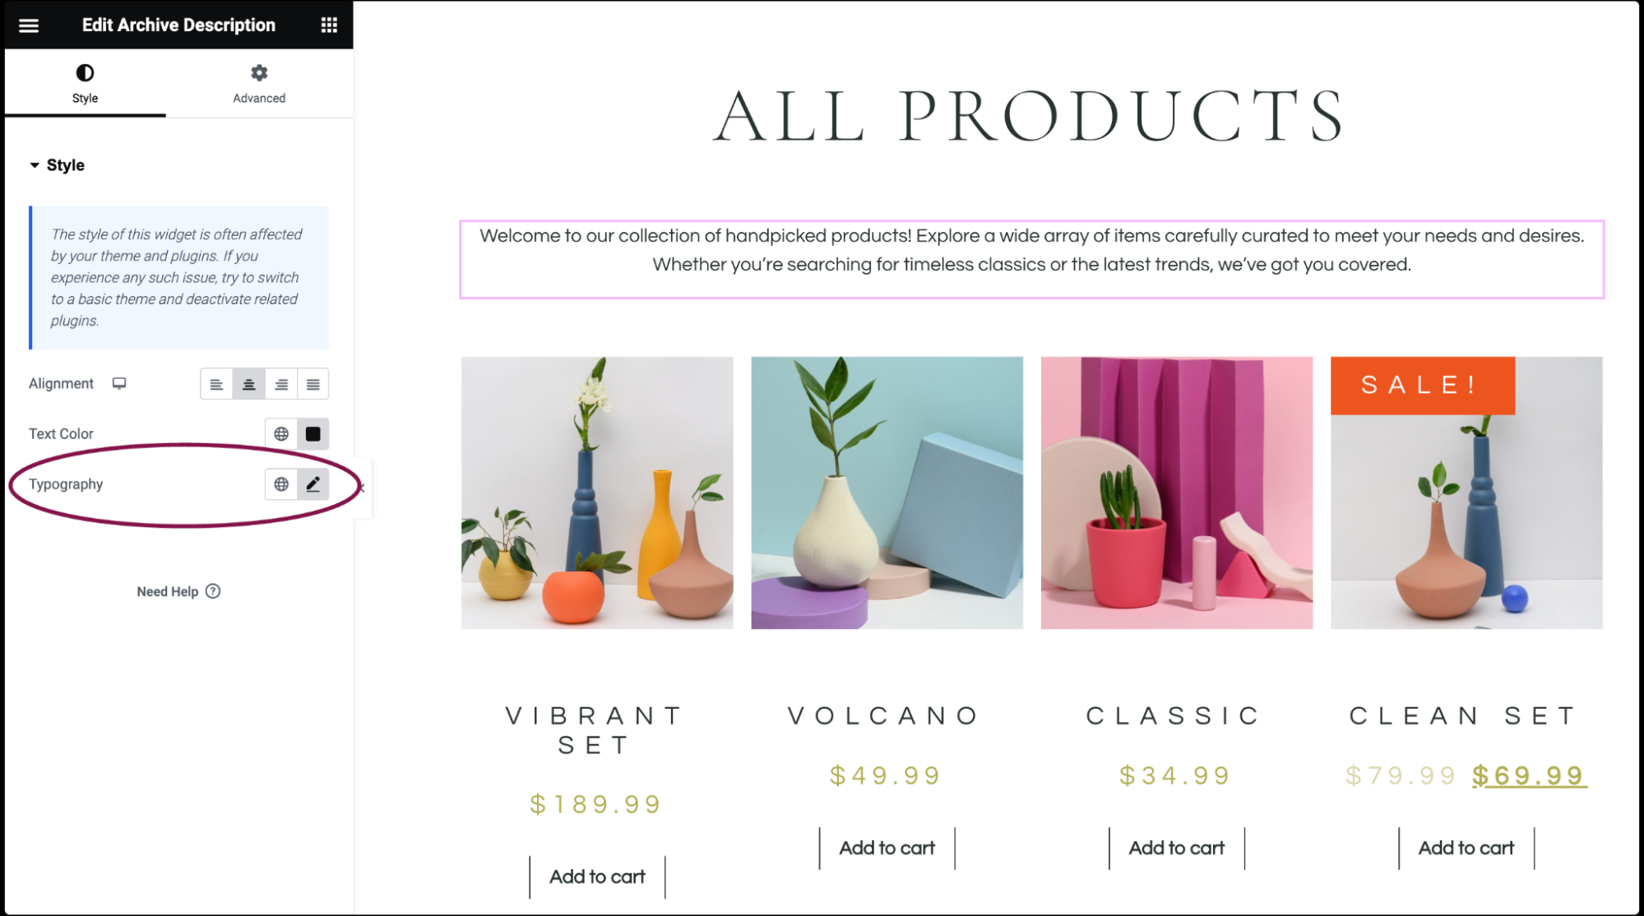The width and height of the screenshot is (1644, 916).
Task: Click the Text Color global (globe) icon
Action: (281, 433)
